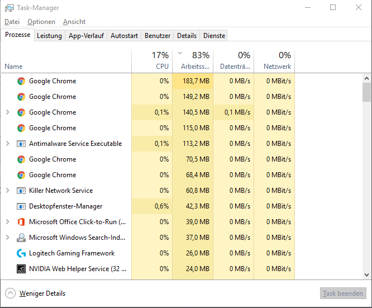Click the Logitech Gaming Framework icon

21,253
